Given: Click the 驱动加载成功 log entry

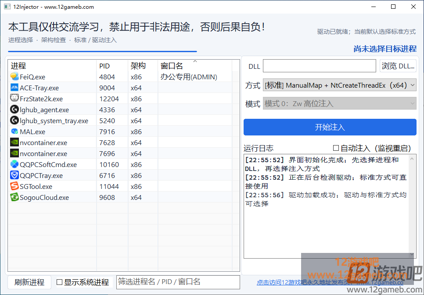Looking at the screenshot, I should 326,199.
